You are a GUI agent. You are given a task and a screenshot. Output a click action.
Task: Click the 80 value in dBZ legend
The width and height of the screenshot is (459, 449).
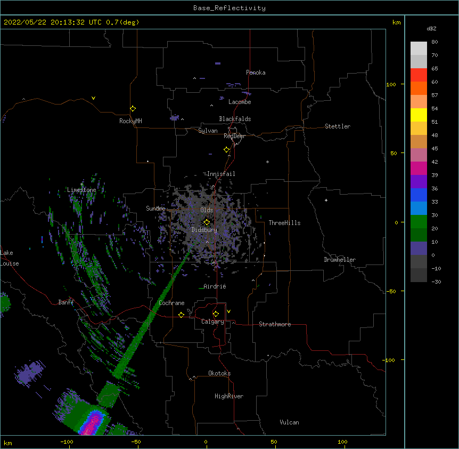click(x=435, y=42)
